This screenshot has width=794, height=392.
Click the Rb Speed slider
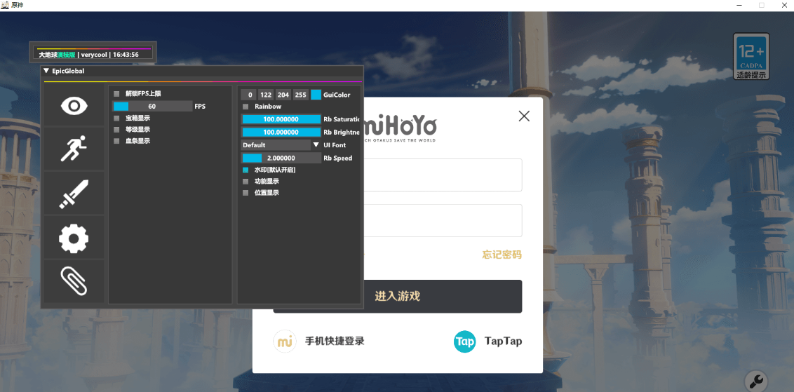click(281, 158)
